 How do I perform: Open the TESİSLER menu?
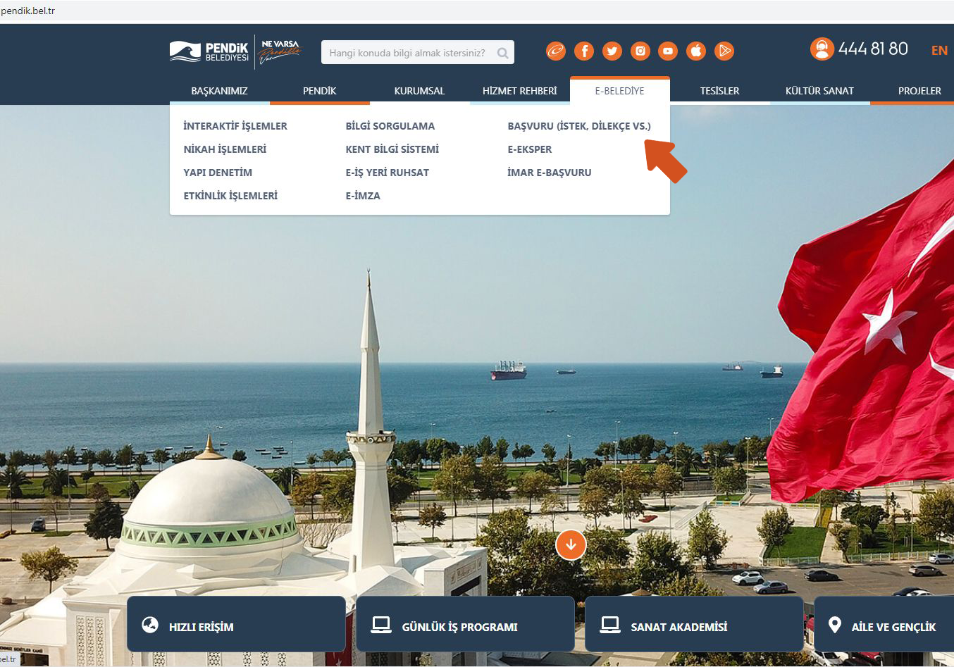pyautogui.click(x=719, y=90)
